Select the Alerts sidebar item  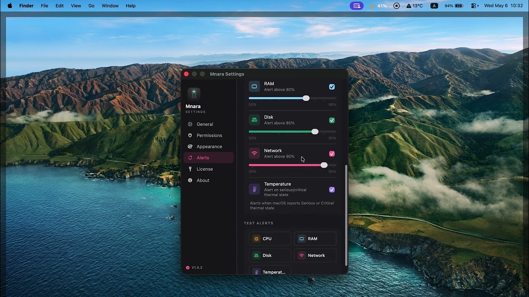tap(209, 158)
